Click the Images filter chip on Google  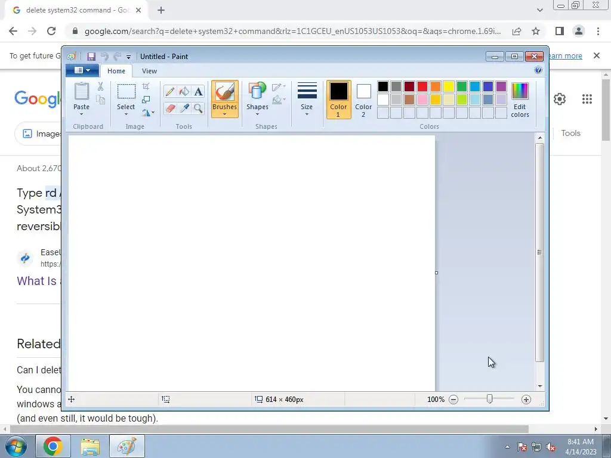pyautogui.click(x=41, y=134)
